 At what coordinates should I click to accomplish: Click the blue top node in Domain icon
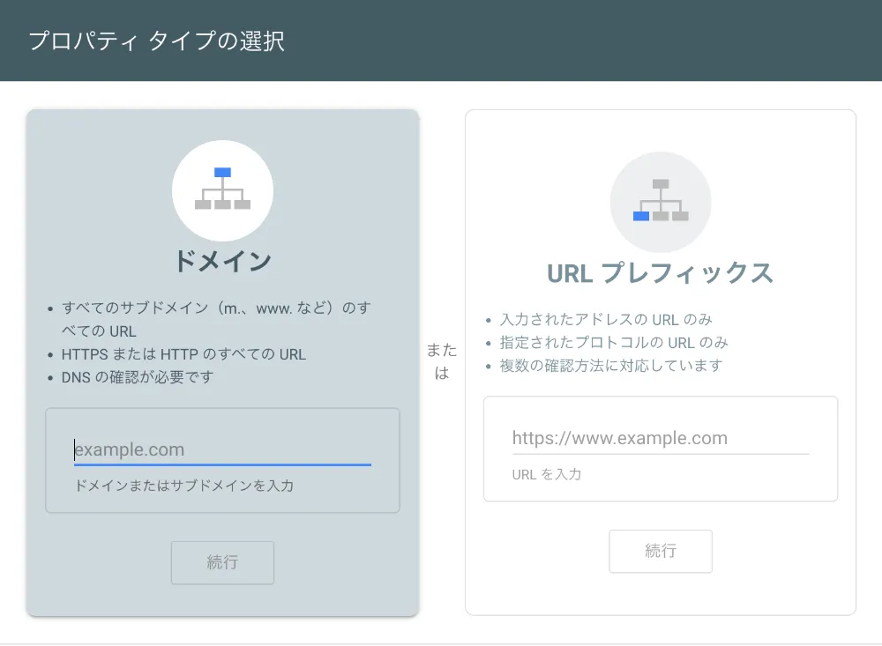click(222, 172)
